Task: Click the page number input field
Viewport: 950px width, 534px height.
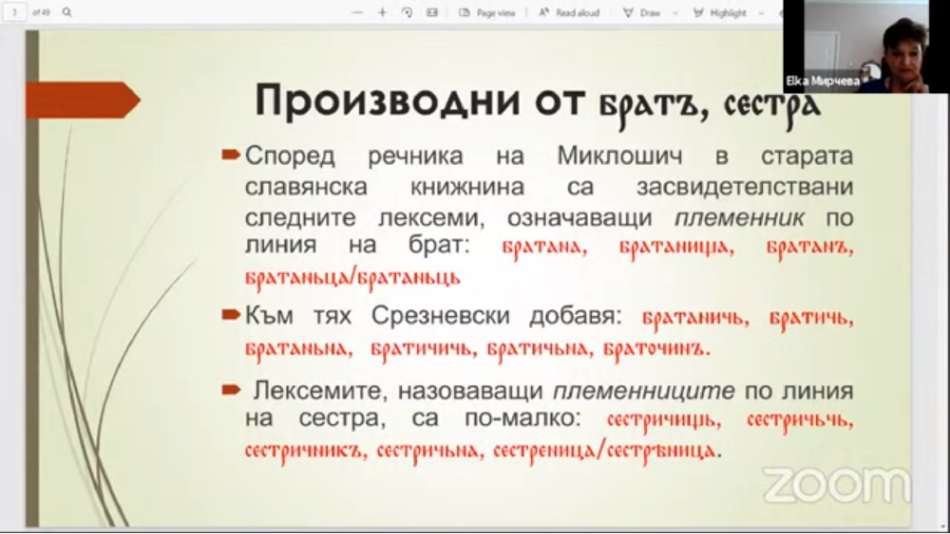Action: click(14, 13)
